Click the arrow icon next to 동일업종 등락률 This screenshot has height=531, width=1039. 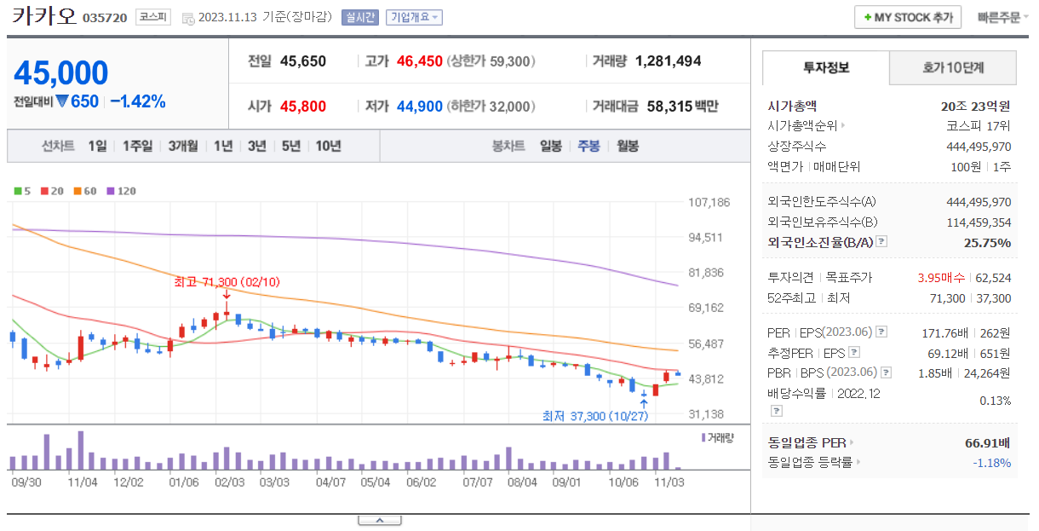858,463
